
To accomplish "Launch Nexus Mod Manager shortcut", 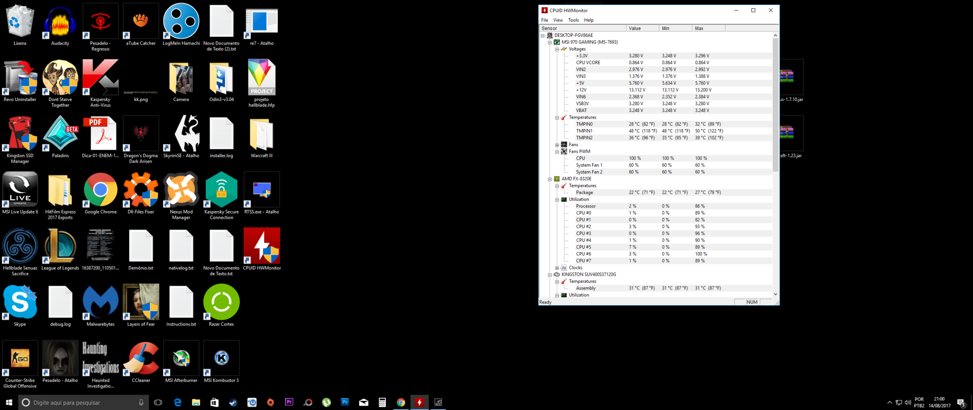I will [181, 196].
